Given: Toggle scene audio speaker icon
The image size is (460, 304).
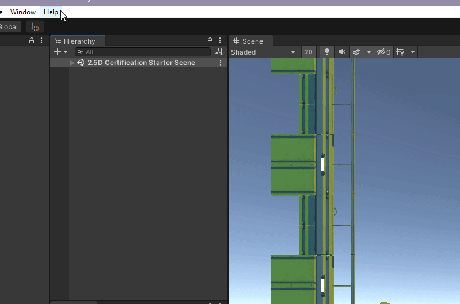Looking at the screenshot, I should pos(342,52).
